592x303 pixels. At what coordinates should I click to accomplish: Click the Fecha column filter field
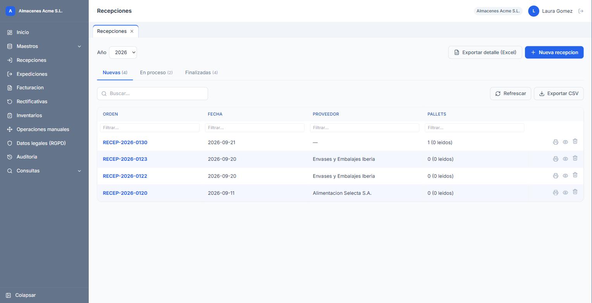pos(255,128)
